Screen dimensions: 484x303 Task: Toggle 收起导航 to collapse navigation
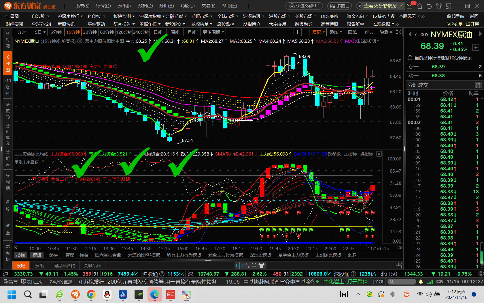tap(456, 16)
